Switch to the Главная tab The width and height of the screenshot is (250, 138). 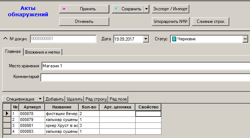pyautogui.click(x=13, y=52)
